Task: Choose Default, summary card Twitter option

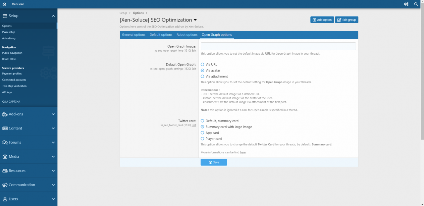Action: 202,121
